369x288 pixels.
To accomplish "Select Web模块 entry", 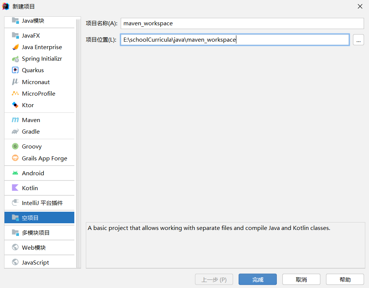I will 39,247.
